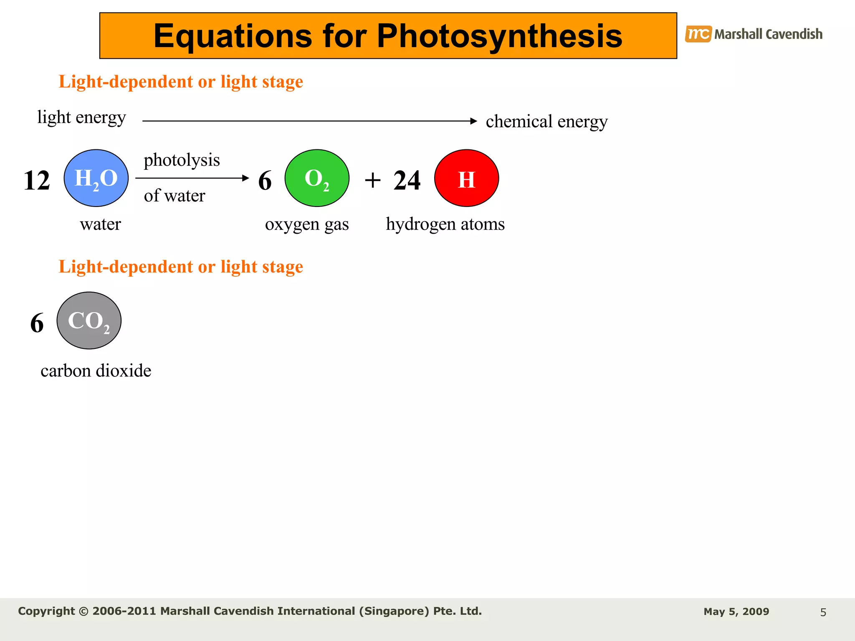The height and width of the screenshot is (641, 855).
Task: Click the blue H2O water circle
Action: [x=96, y=178]
